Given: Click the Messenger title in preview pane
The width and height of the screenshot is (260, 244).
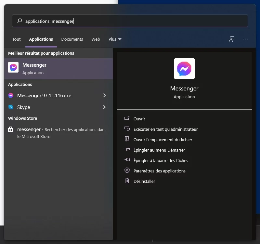Looking at the screenshot, I should [x=184, y=88].
